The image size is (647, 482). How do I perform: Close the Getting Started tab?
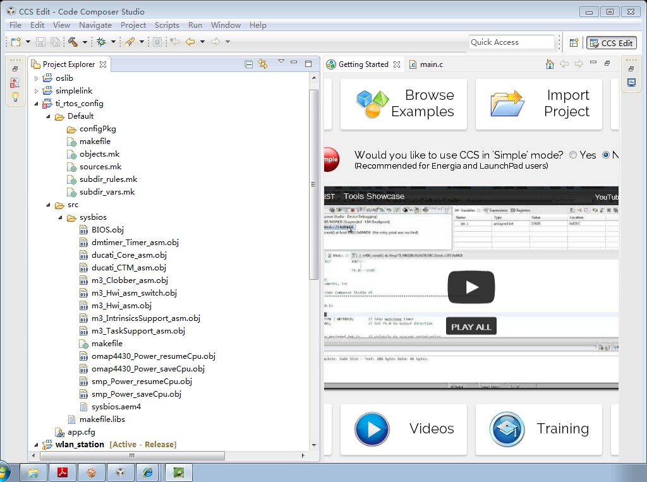397,64
